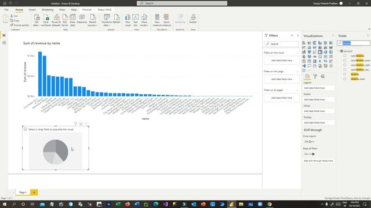Switch to the View ribbon tab
The image size is (371, 208).
point(62,10)
